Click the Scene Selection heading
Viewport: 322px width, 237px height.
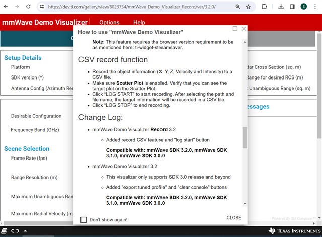click(x=27, y=148)
